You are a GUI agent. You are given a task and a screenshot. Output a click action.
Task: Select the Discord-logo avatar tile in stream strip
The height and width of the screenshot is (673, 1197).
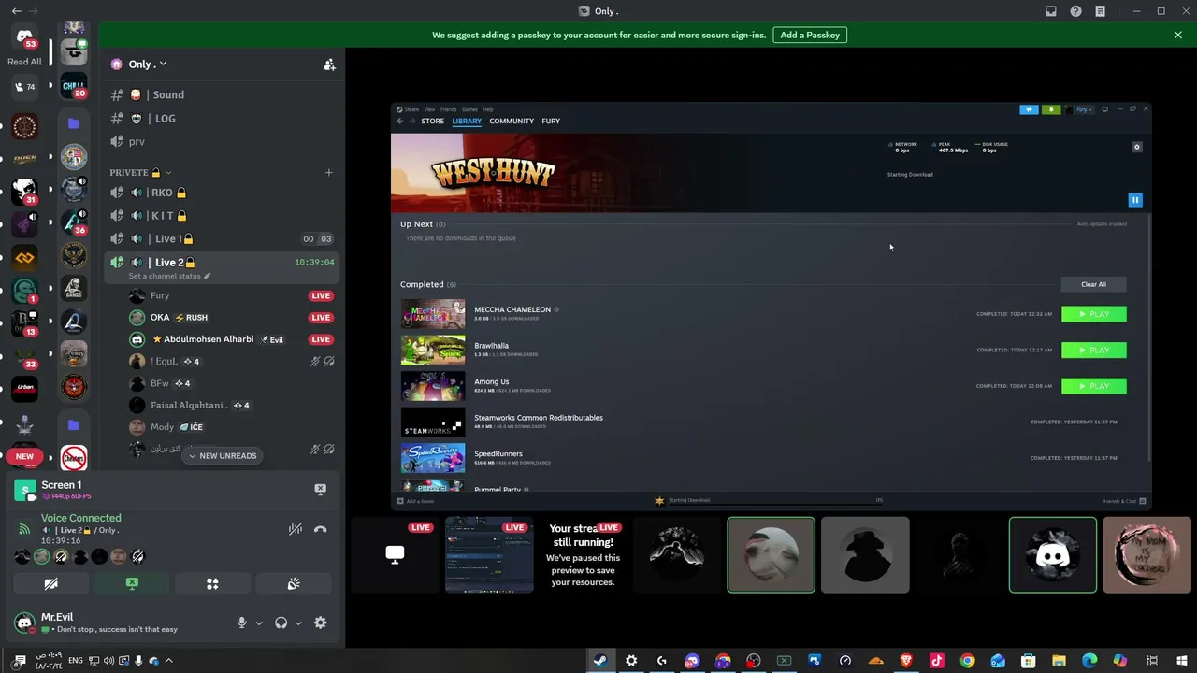point(1053,555)
